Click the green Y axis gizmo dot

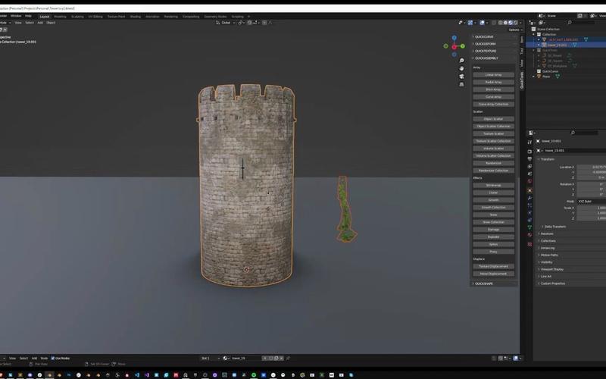tap(463, 46)
